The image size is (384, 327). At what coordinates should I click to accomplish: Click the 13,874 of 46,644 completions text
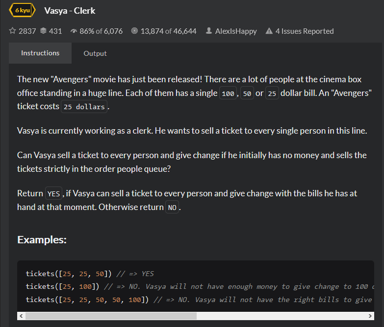[169, 31]
